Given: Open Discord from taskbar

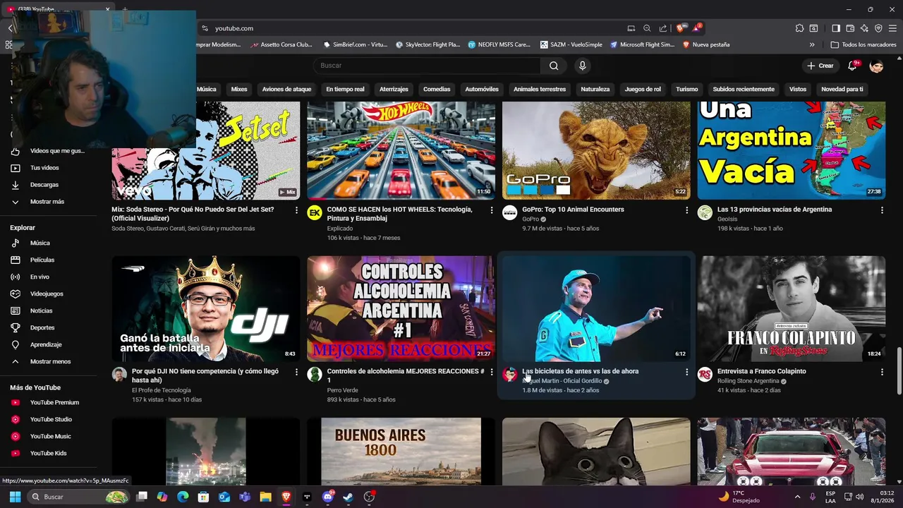Looking at the screenshot, I should click(327, 497).
